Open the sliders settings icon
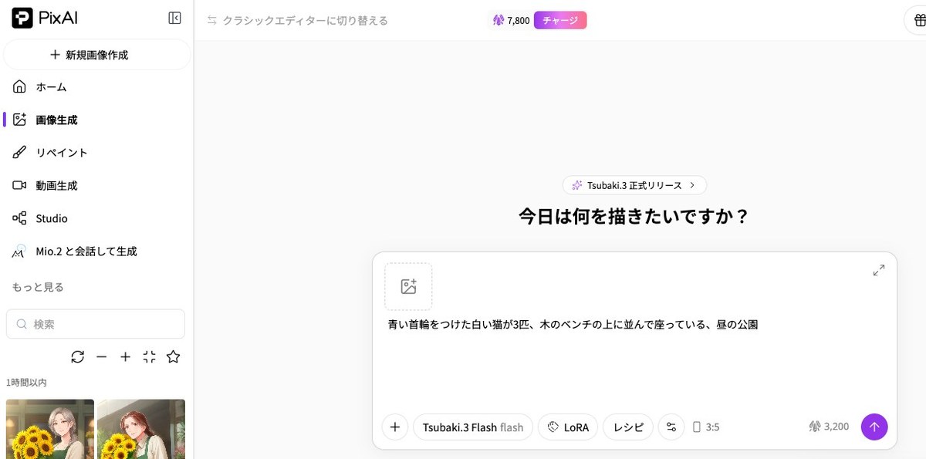This screenshot has height=459, width=926. coord(671,427)
